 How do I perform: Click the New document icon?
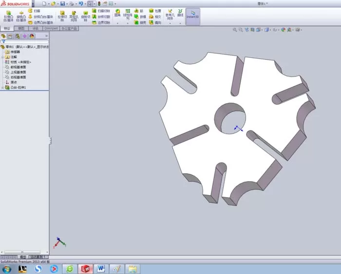coord(44,4)
